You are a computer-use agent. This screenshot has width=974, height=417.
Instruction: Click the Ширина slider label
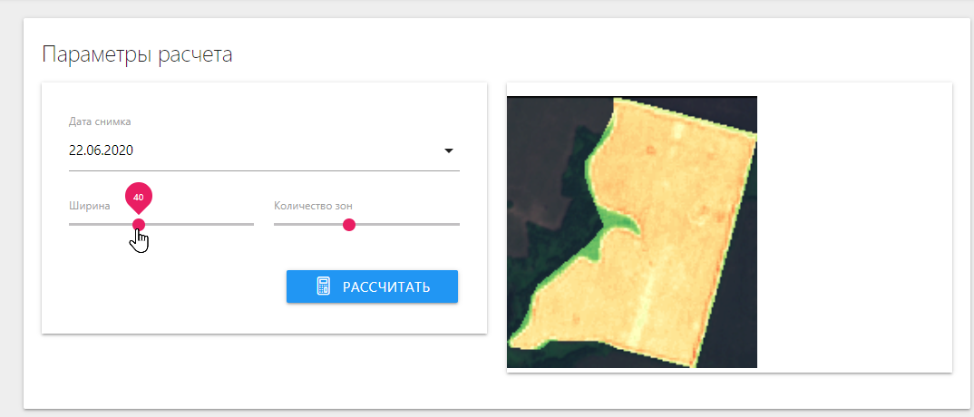(90, 206)
